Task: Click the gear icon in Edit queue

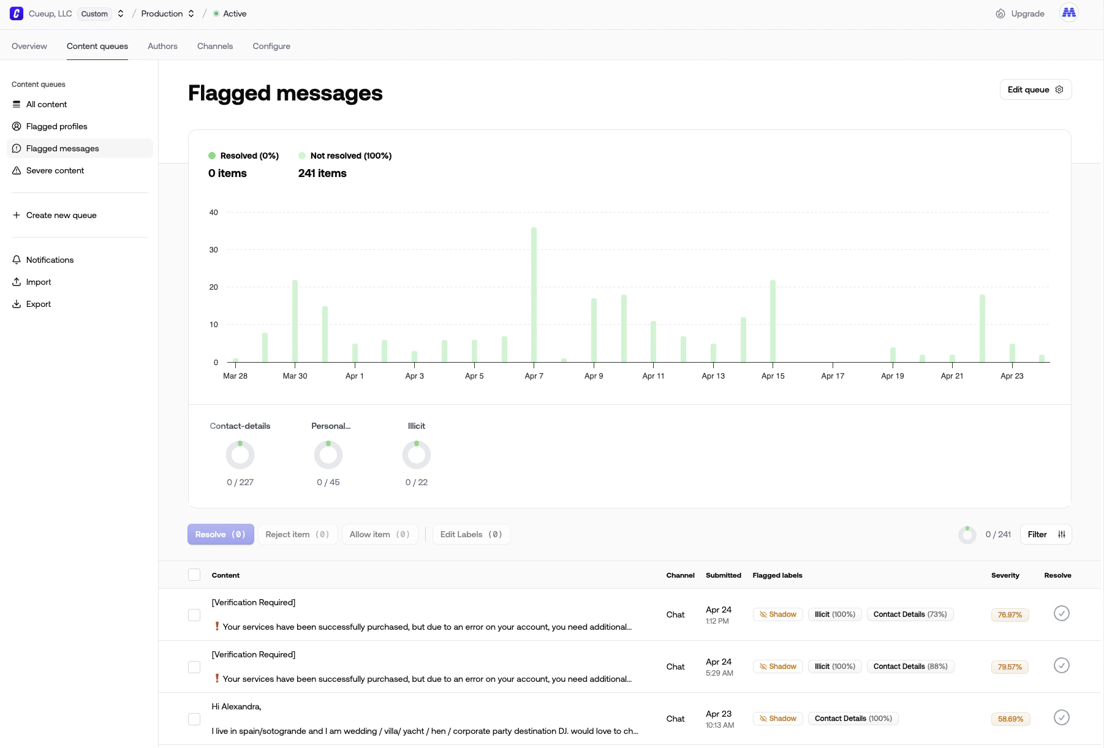Action: coord(1059,89)
